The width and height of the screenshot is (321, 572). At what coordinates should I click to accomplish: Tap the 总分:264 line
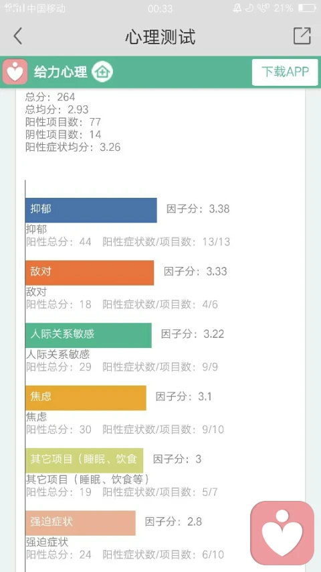tap(50, 97)
